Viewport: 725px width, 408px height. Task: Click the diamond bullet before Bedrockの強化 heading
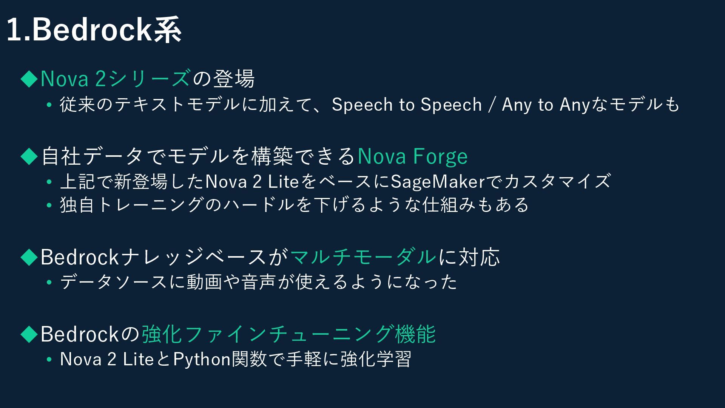click(29, 334)
